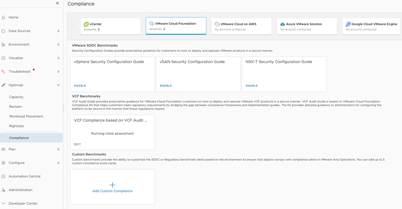Click the Data Sources database icon

[4, 31]
